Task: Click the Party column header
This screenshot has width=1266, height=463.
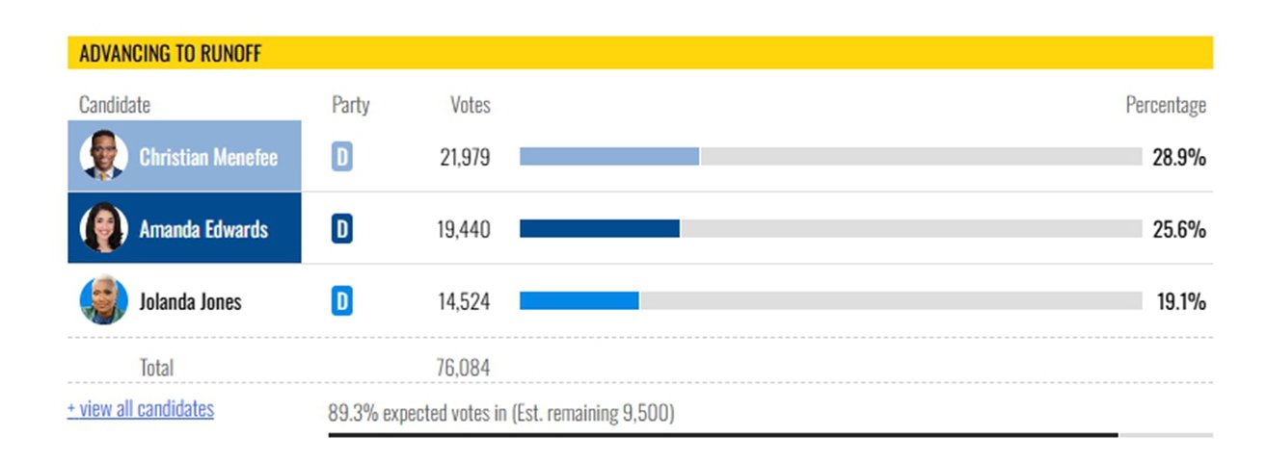Action: pyautogui.click(x=350, y=105)
